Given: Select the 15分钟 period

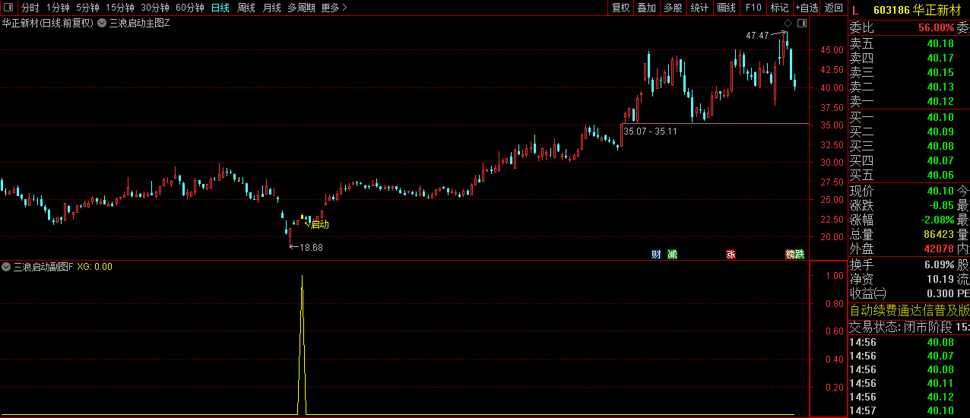Looking at the screenshot, I should coord(119,8).
